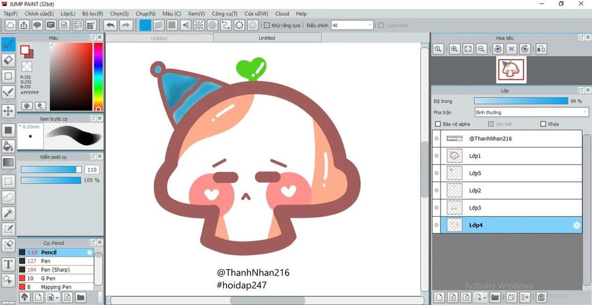Viewport: 592px width, 305px height.
Task: Click the Cloud icon in top toolbar
Action: [10, 25]
